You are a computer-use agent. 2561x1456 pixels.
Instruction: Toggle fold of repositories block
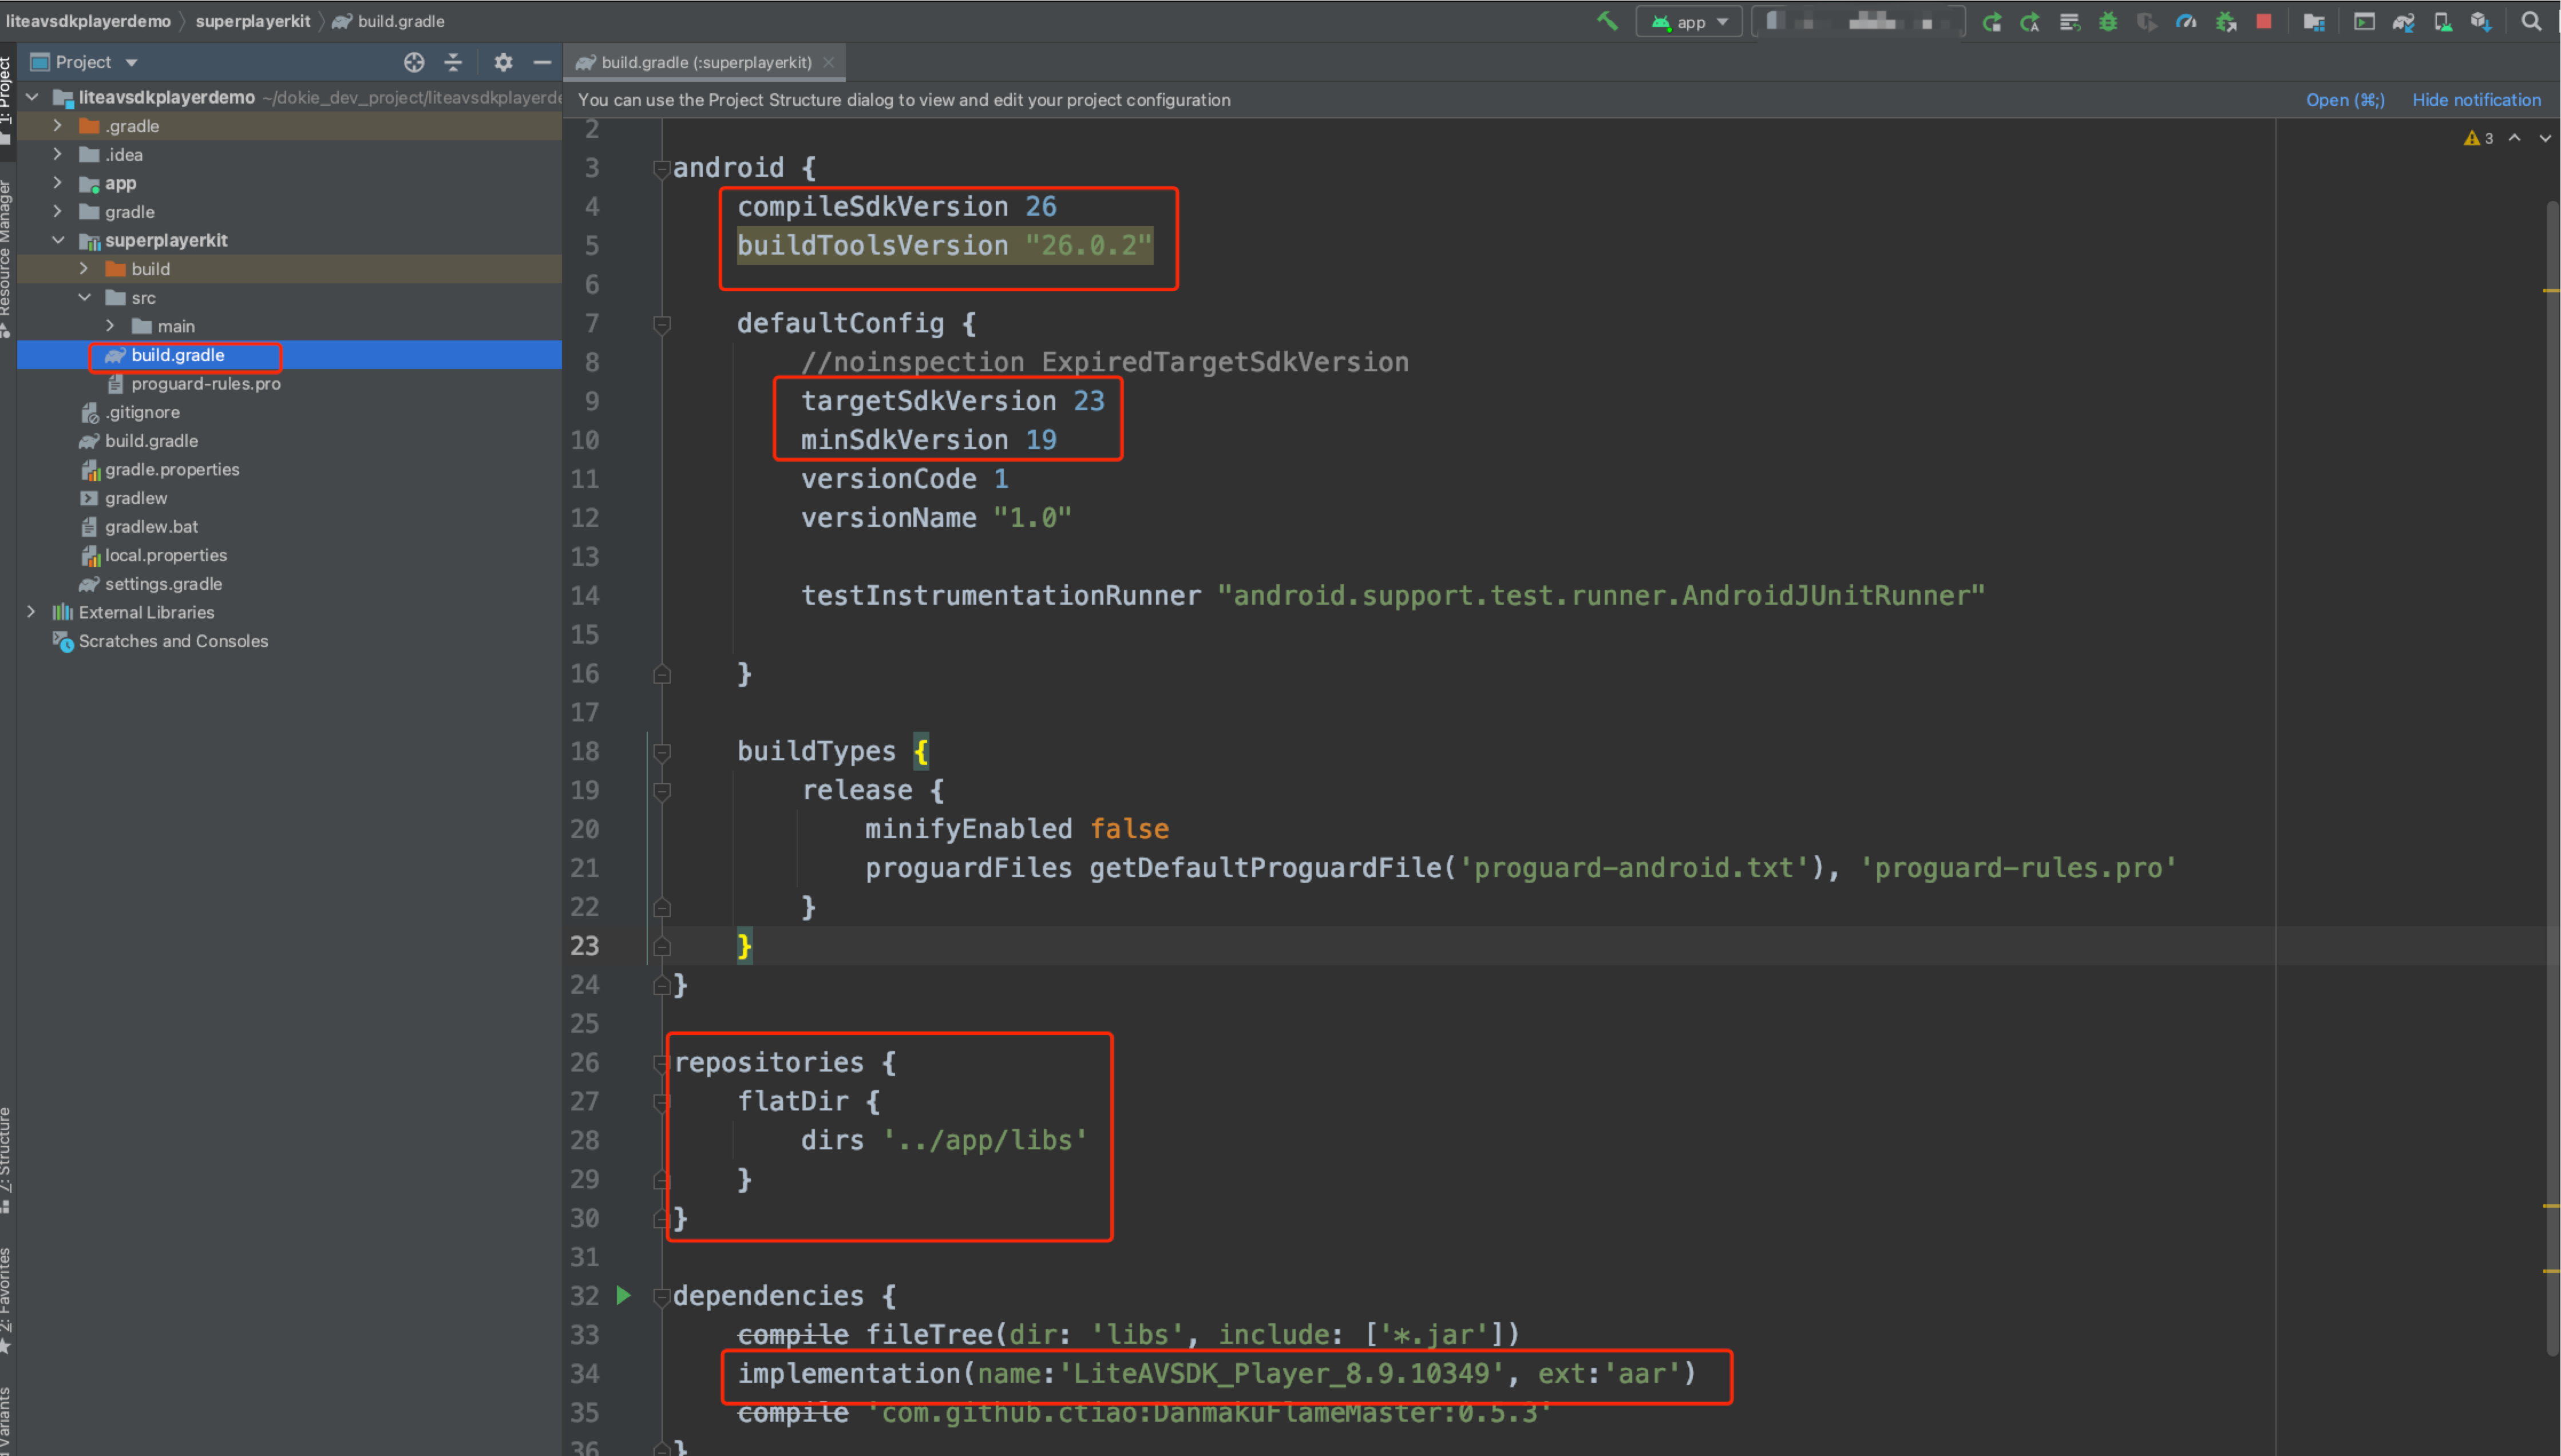661,1063
